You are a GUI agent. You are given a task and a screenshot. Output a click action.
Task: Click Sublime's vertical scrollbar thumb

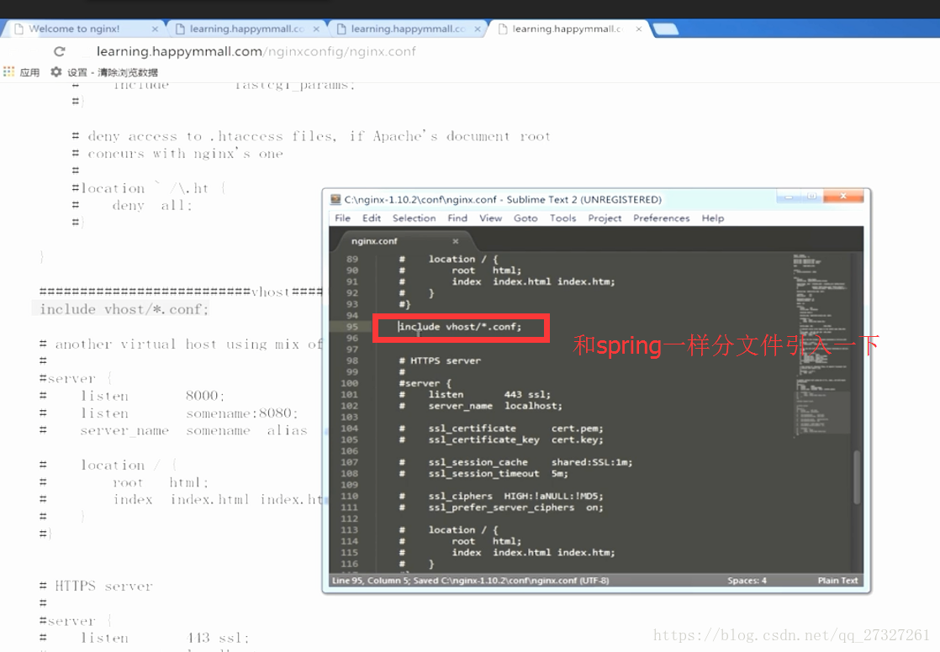coord(857,476)
